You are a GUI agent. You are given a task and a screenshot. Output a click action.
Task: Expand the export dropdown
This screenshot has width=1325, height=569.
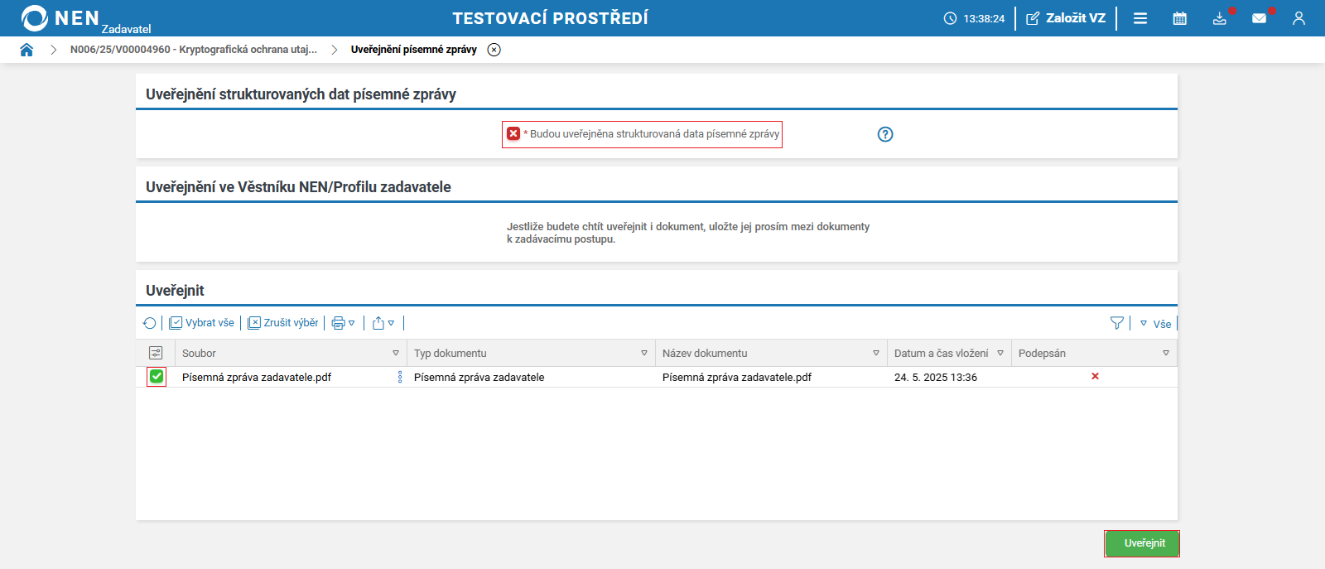click(x=383, y=323)
